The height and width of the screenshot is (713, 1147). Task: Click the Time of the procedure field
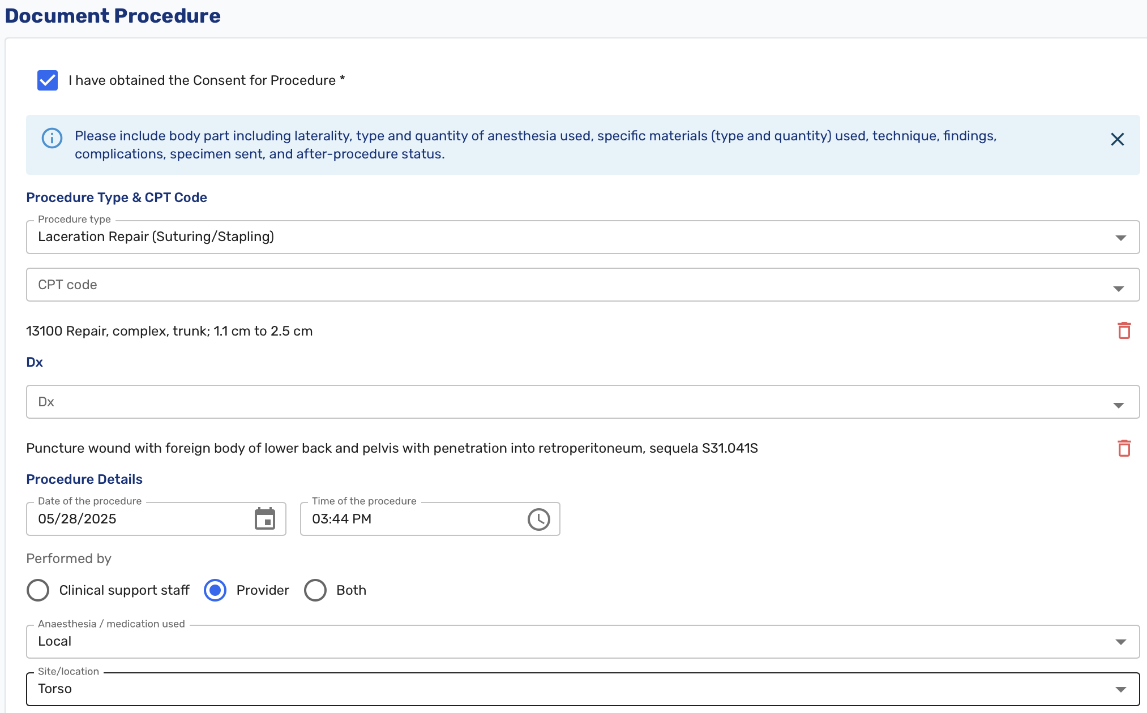413,519
